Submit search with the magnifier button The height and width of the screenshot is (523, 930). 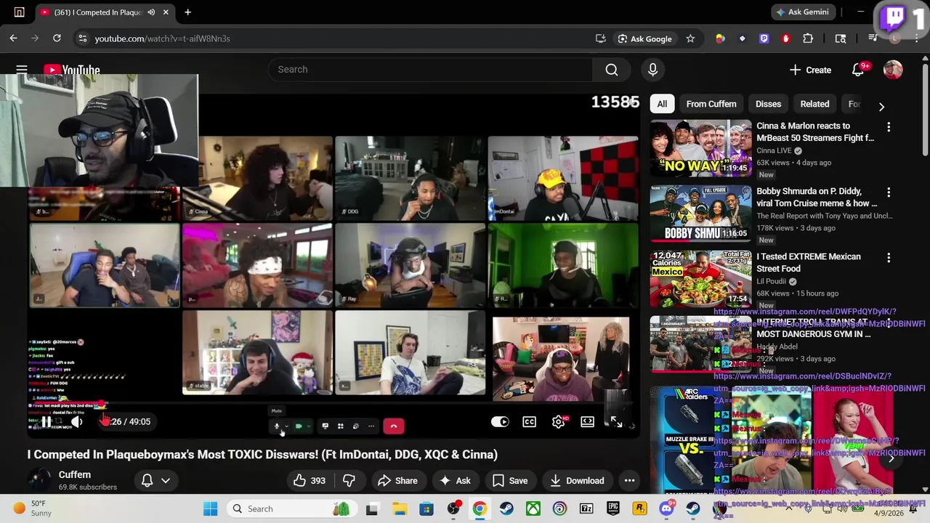(x=612, y=70)
